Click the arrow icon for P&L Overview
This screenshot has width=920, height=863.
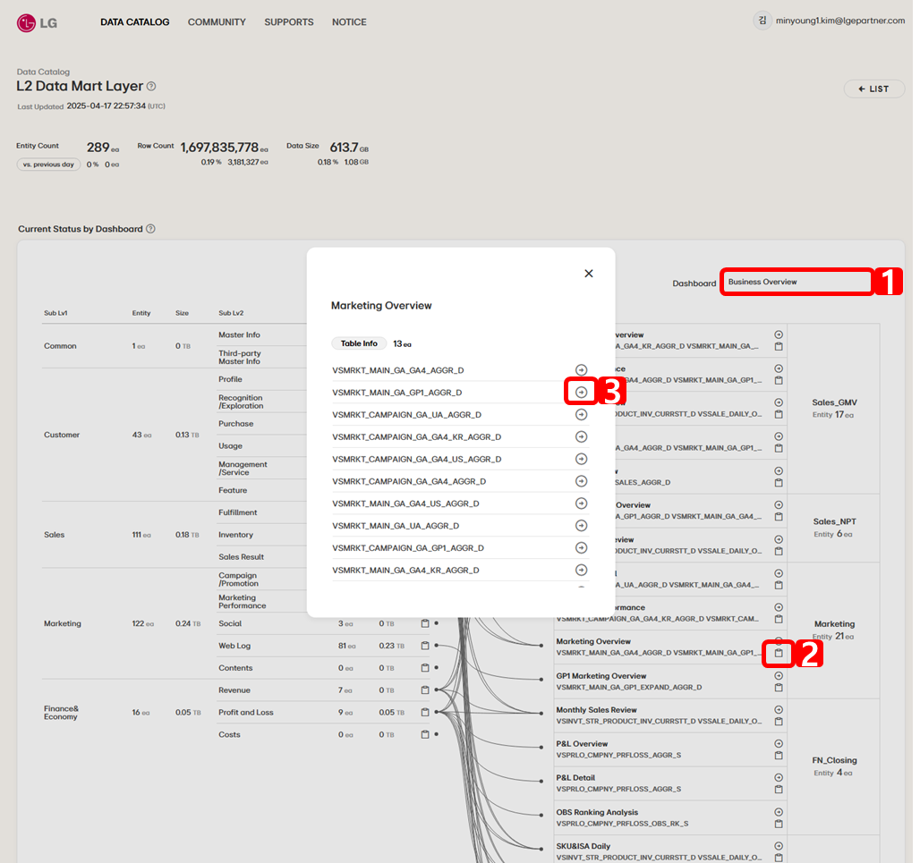[x=779, y=744]
